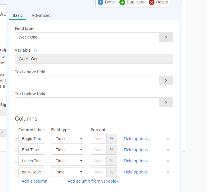Click the Add a column link
This screenshot has width=207, height=192.
35,181
